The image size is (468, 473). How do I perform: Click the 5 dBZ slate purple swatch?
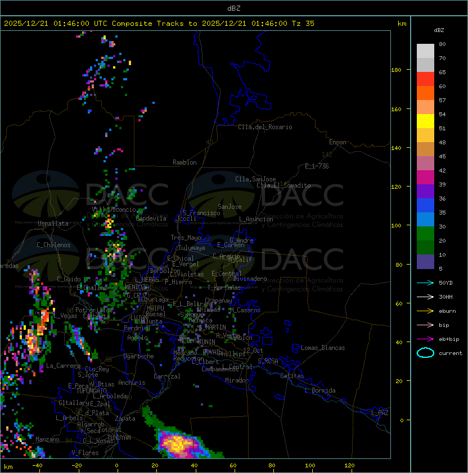pos(425,262)
